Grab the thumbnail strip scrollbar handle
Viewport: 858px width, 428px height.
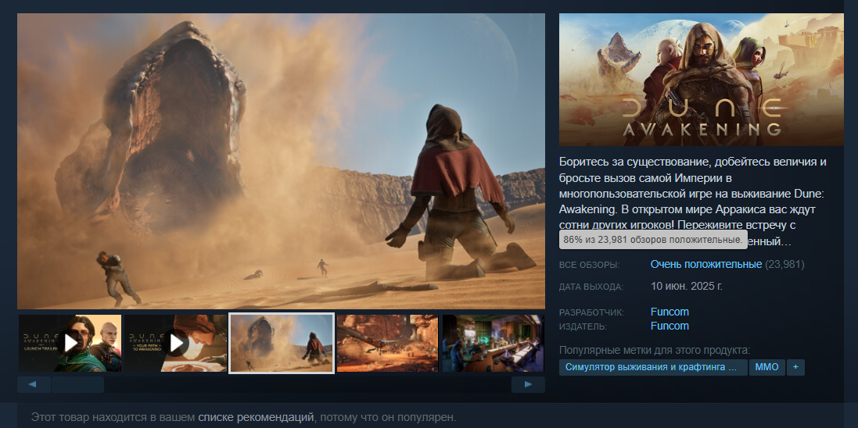coord(77,384)
